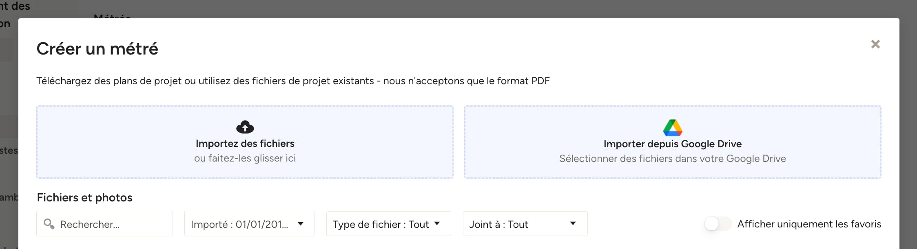Select Importer depuis Google Drive option
Viewport: 917px width, 249px height.
[673, 142]
